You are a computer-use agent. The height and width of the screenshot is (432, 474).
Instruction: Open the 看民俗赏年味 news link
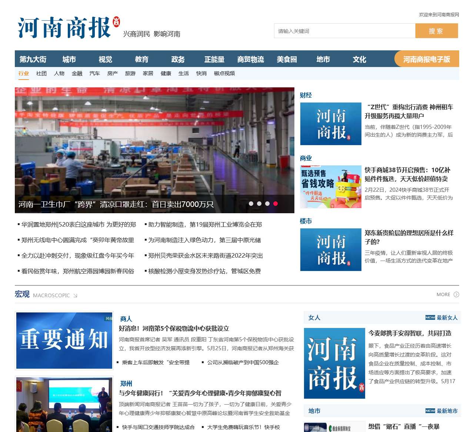point(78,271)
